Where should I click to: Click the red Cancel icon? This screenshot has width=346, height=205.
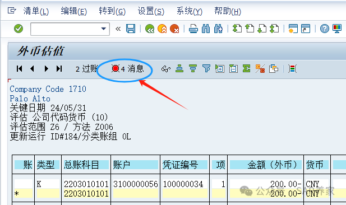(174, 29)
